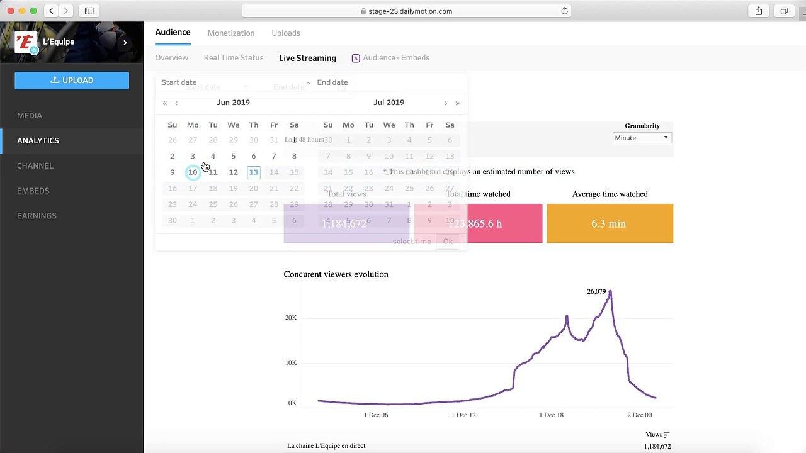Advance to next month in date picker
The width and height of the screenshot is (806, 453).
pyautogui.click(x=446, y=103)
